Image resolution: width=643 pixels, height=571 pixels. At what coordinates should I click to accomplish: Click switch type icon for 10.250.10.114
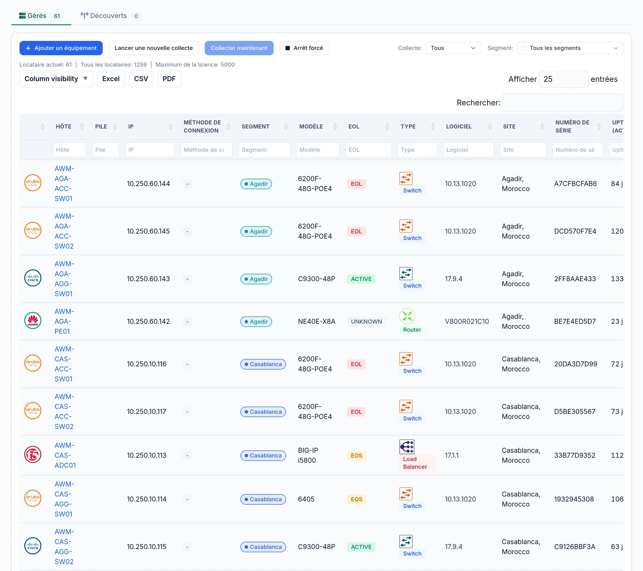[406, 494]
